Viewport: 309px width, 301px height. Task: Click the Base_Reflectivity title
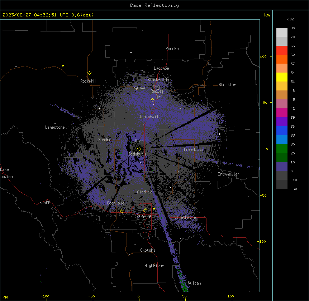pos(154,5)
